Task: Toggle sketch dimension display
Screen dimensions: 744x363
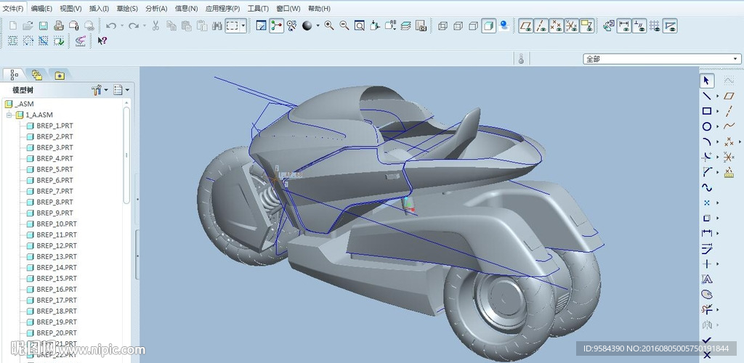Action: pyautogui.click(x=624, y=25)
